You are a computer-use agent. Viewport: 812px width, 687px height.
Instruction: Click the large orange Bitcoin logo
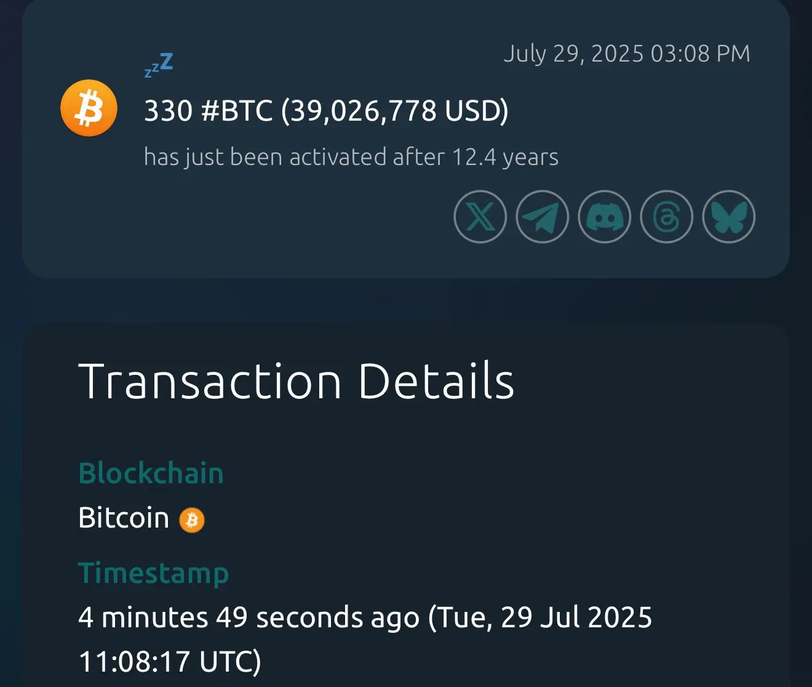pyautogui.click(x=89, y=108)
